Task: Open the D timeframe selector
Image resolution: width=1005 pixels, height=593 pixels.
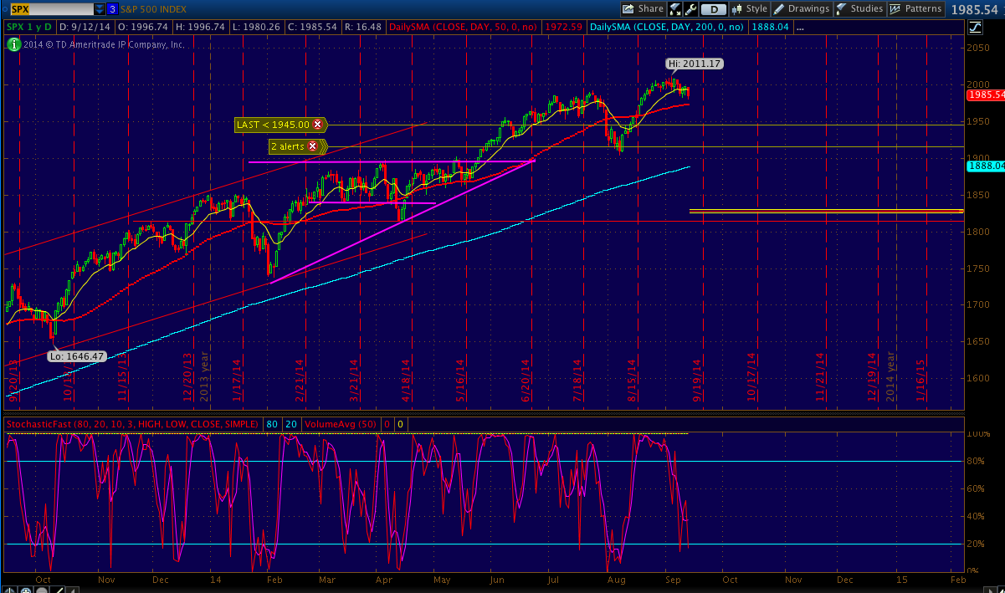Action: 713,9
